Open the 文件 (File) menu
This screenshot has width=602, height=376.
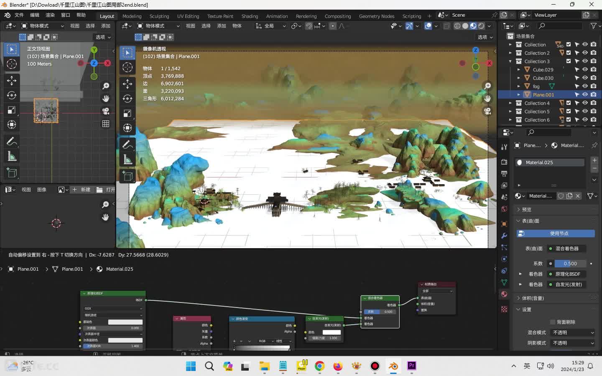coord(19,15)
